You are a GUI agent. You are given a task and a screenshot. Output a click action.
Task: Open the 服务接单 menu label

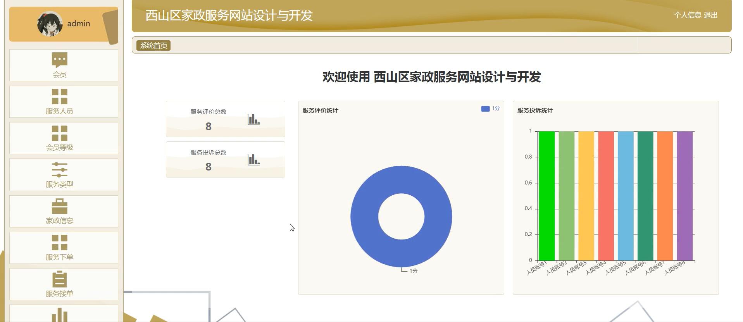tap(60, 294)
